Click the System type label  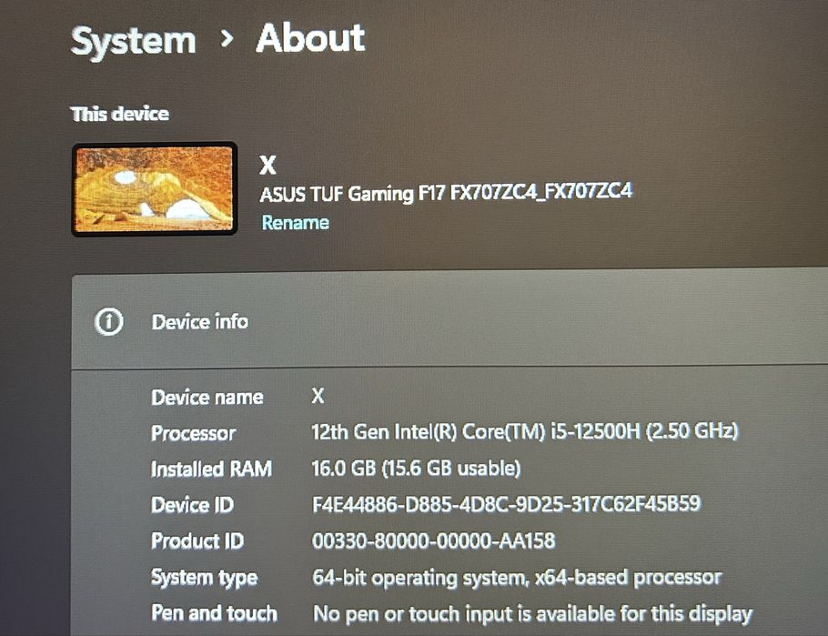click(x=205, y=578)
